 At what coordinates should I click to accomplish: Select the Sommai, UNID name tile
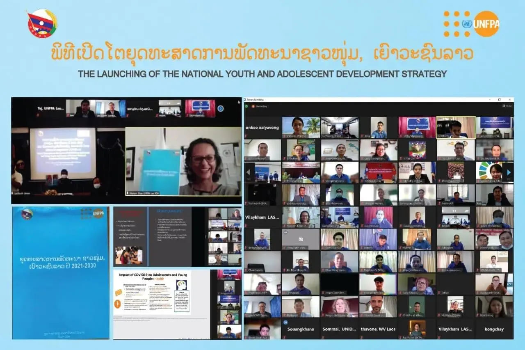pos(340,329)
